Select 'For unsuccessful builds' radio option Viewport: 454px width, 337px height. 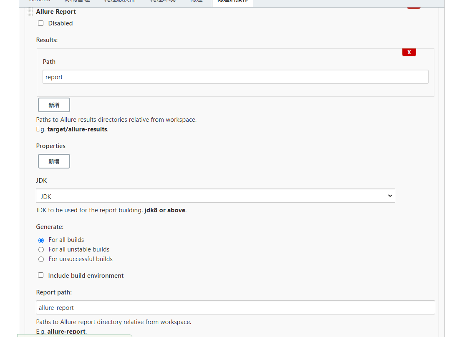pyautogui.click(x=41, y=259)
